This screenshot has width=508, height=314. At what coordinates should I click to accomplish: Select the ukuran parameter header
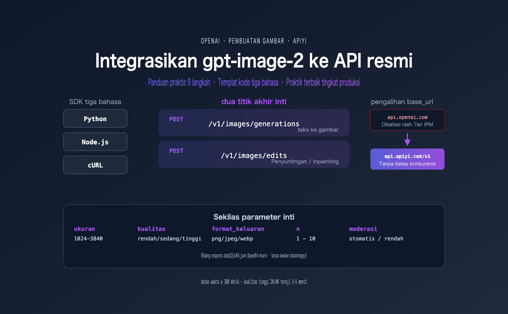[x=84, y=229]
